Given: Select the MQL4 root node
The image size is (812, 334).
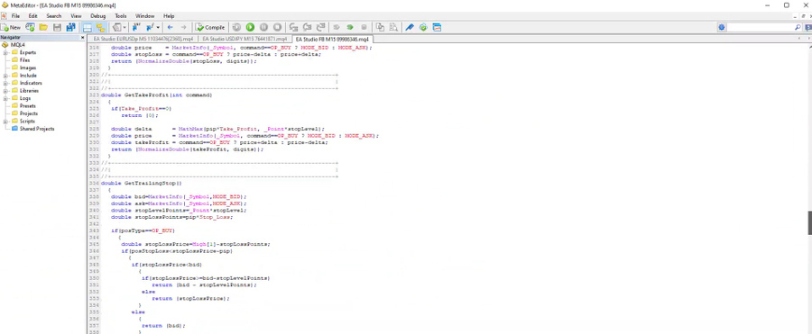Looking at the screenshot, I should 18,45.
